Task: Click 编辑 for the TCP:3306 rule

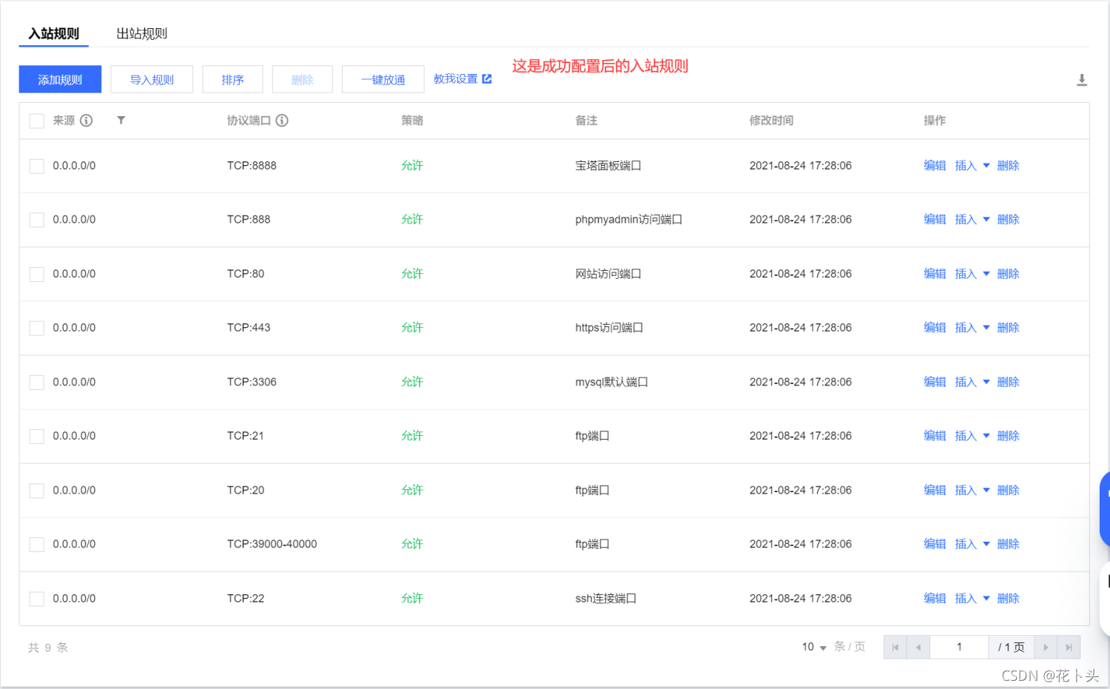Action: pyautogui.click(x=935, y=382)
